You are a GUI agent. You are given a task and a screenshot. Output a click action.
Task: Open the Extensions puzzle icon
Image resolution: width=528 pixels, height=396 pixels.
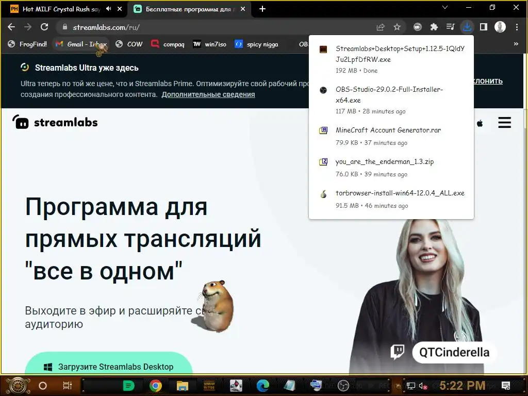click(x=434, y=27)
